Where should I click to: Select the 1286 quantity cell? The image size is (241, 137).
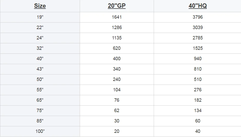click(x=117, y=28)
